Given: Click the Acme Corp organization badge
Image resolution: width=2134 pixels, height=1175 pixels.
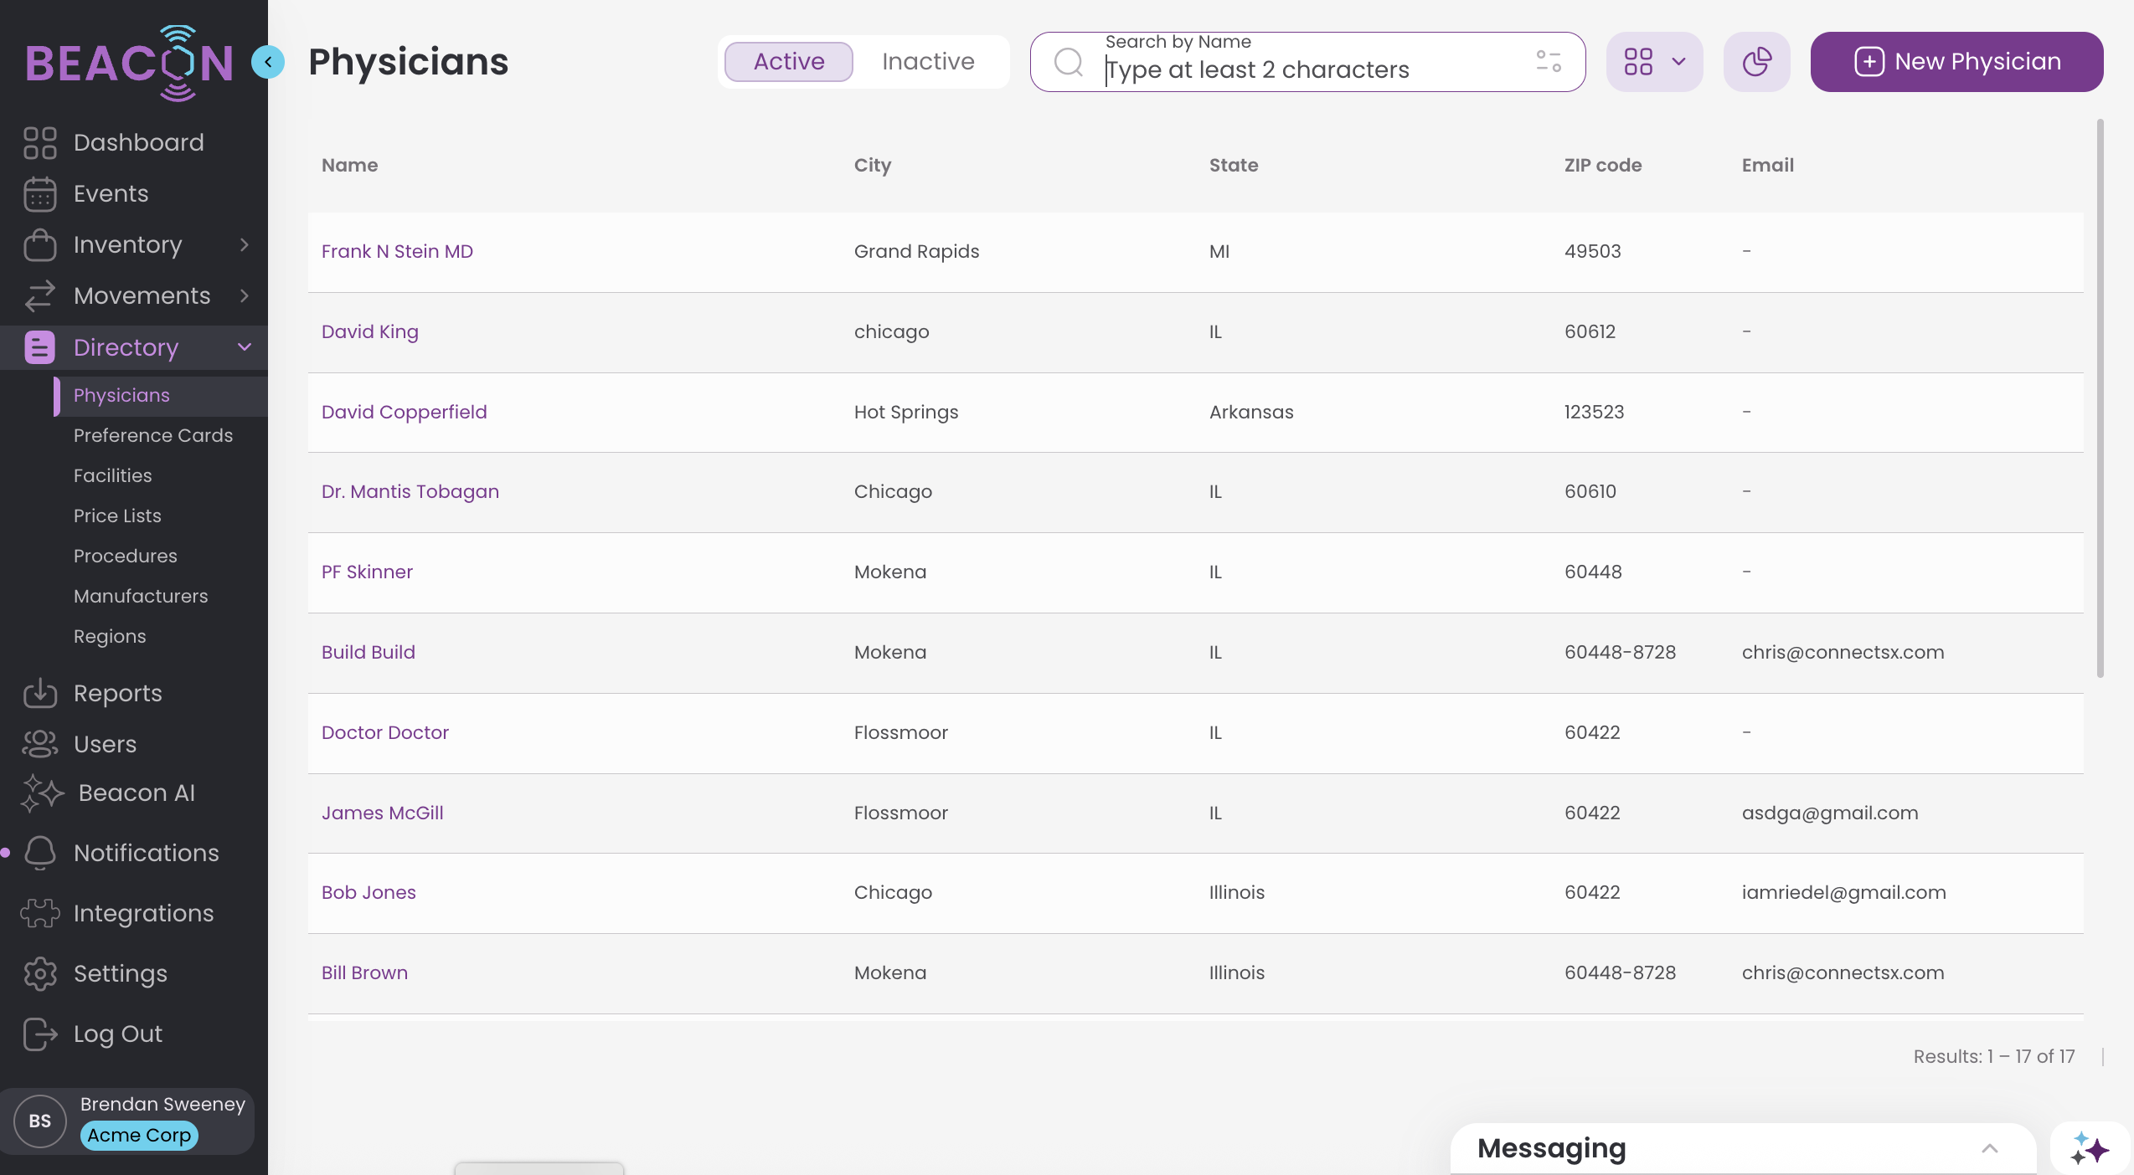Looking at the screenshot, I should coord(139,1136).
